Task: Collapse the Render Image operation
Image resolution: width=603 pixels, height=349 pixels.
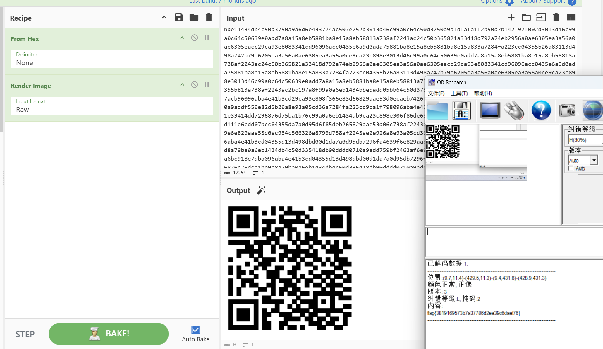Action: click(182, 85)
